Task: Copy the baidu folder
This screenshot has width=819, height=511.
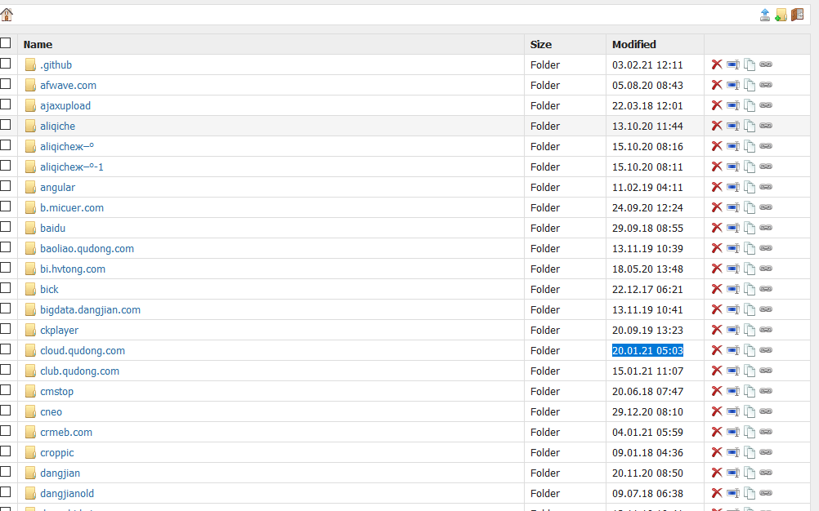Action: [x=749, y=229]
